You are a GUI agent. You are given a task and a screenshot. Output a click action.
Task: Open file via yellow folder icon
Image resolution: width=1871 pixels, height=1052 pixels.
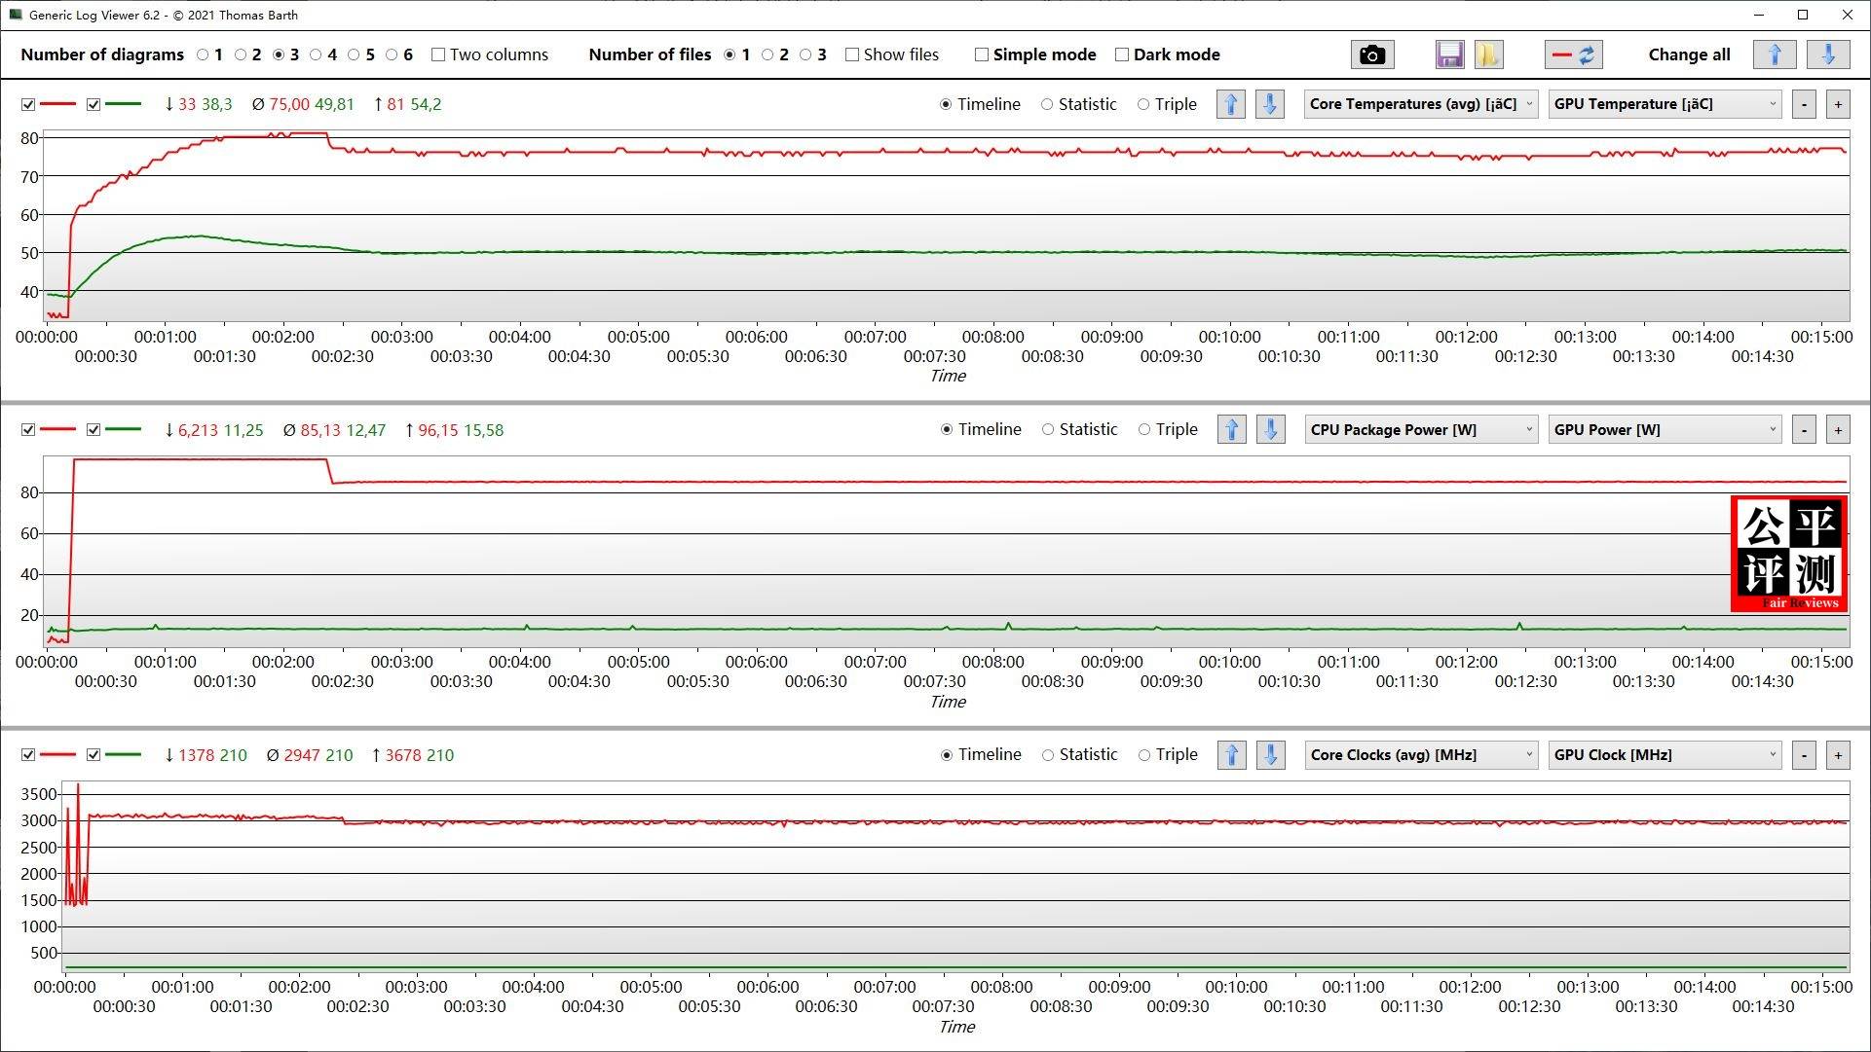click(x=1488, y=54)
